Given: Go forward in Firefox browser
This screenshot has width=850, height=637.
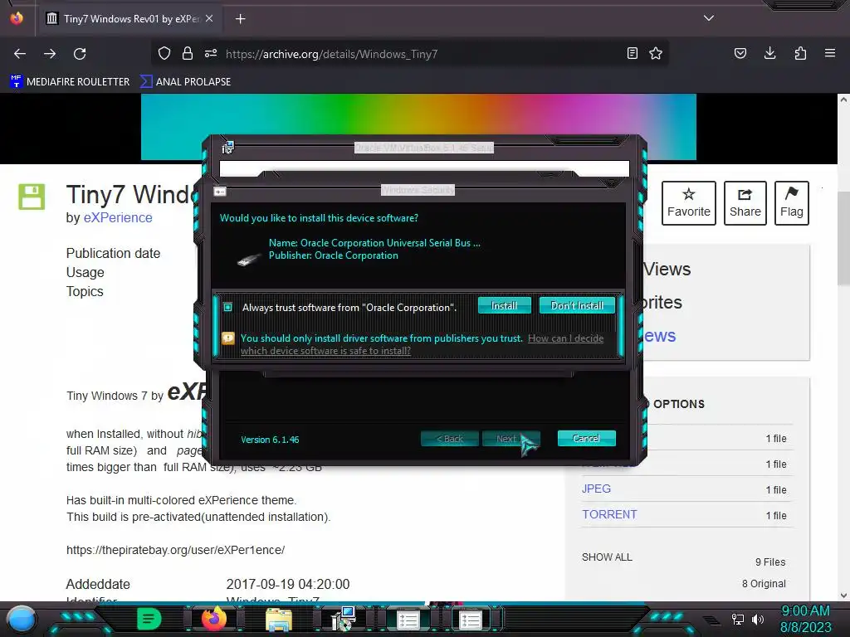Looking at the screenshot, I should pyautogui.click(x=50, y=54).
